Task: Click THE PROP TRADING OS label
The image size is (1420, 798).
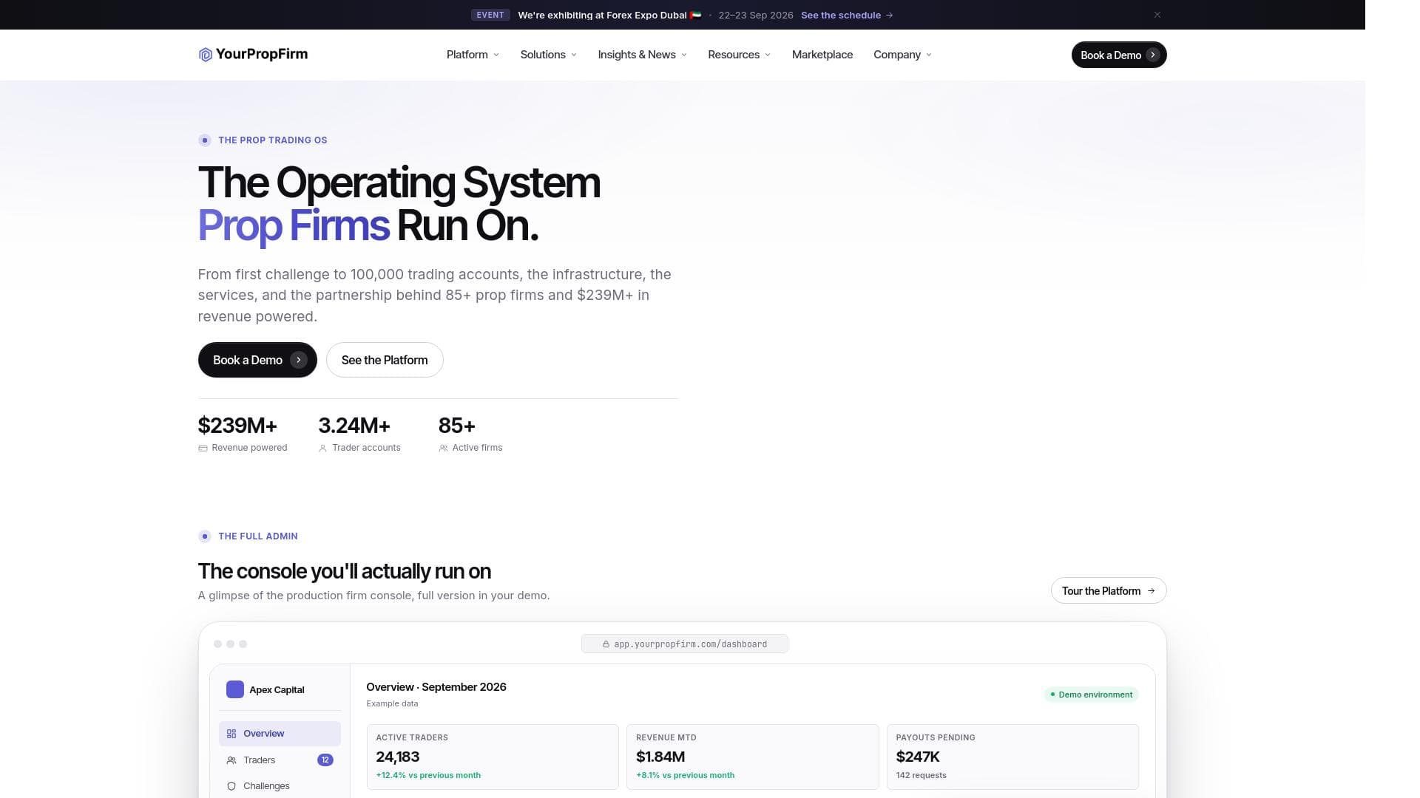Action: tap(272, 140)
